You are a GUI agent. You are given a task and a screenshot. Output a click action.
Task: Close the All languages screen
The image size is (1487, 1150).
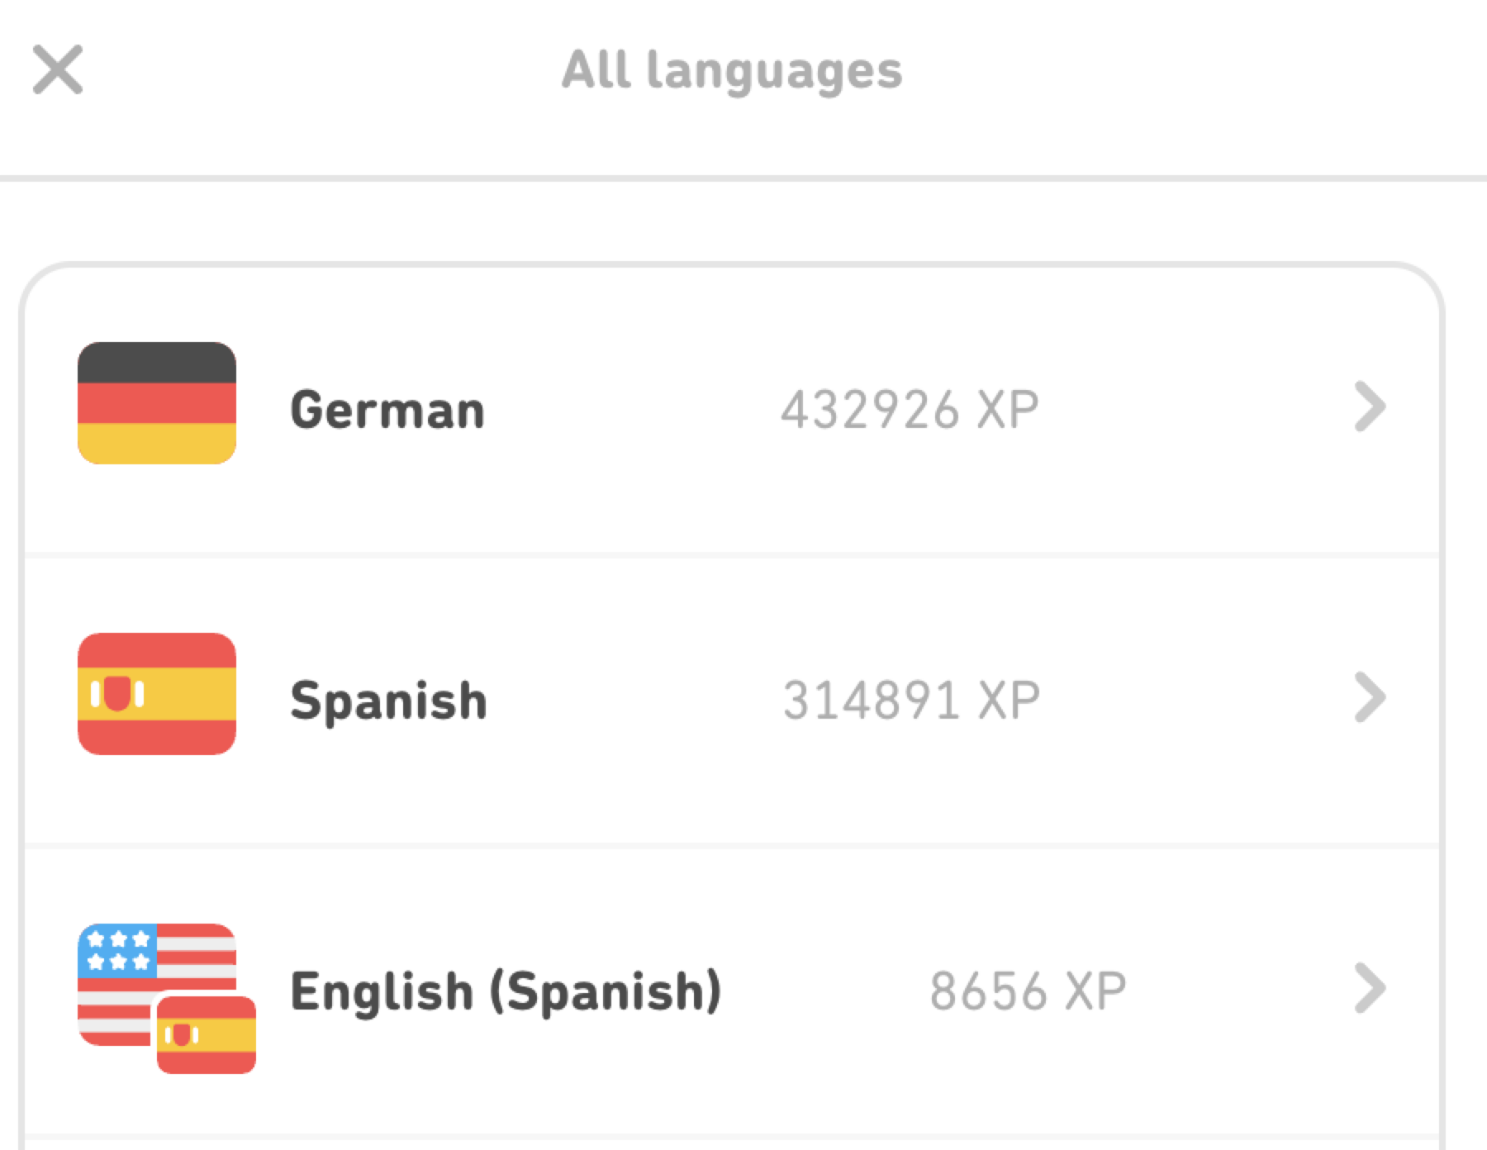[58, 70]
